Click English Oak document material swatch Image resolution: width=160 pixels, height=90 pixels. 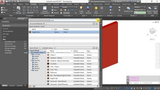tap(30, 32)
